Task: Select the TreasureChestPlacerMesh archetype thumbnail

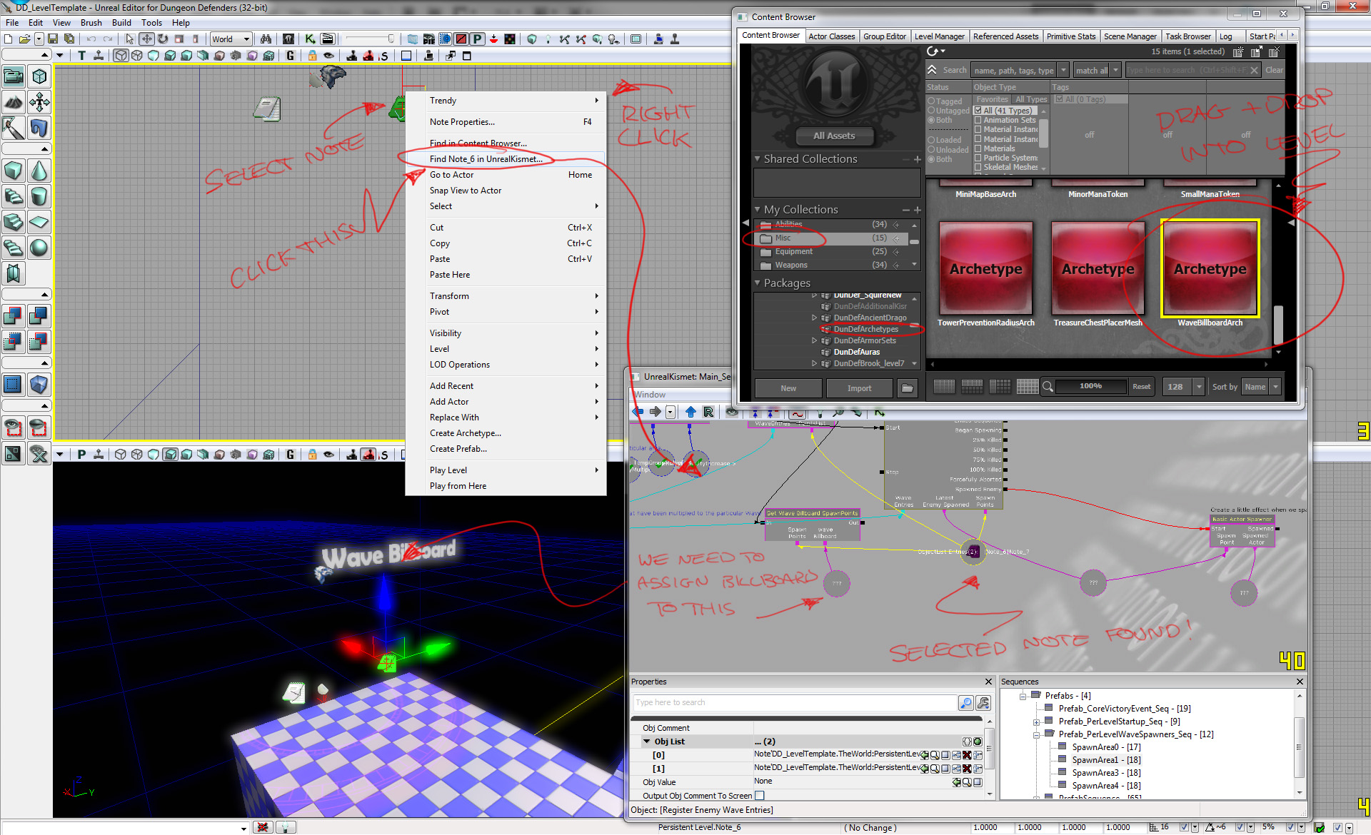Action: tap(1098, 268)
